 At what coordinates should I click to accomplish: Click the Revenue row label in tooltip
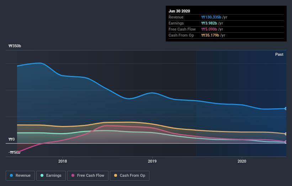(x=176, y=17)
